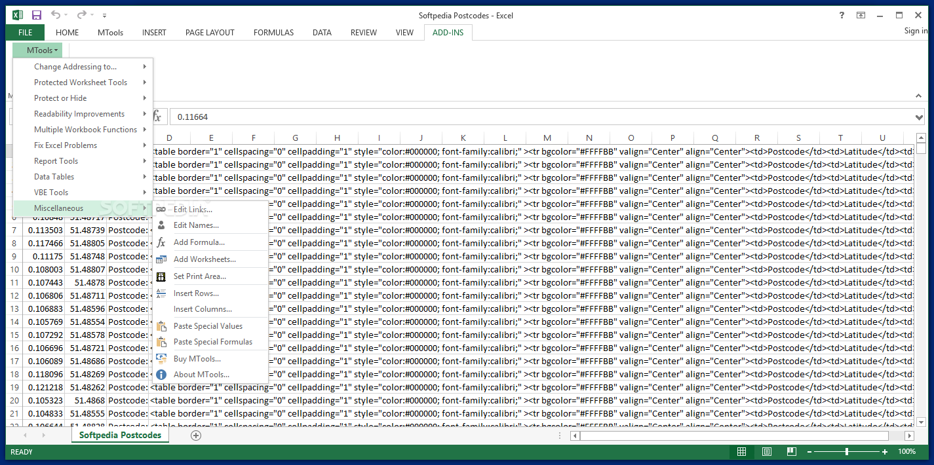
Task: Collapse the ribbon with the caret icon
Action: [x=919, y=96]
